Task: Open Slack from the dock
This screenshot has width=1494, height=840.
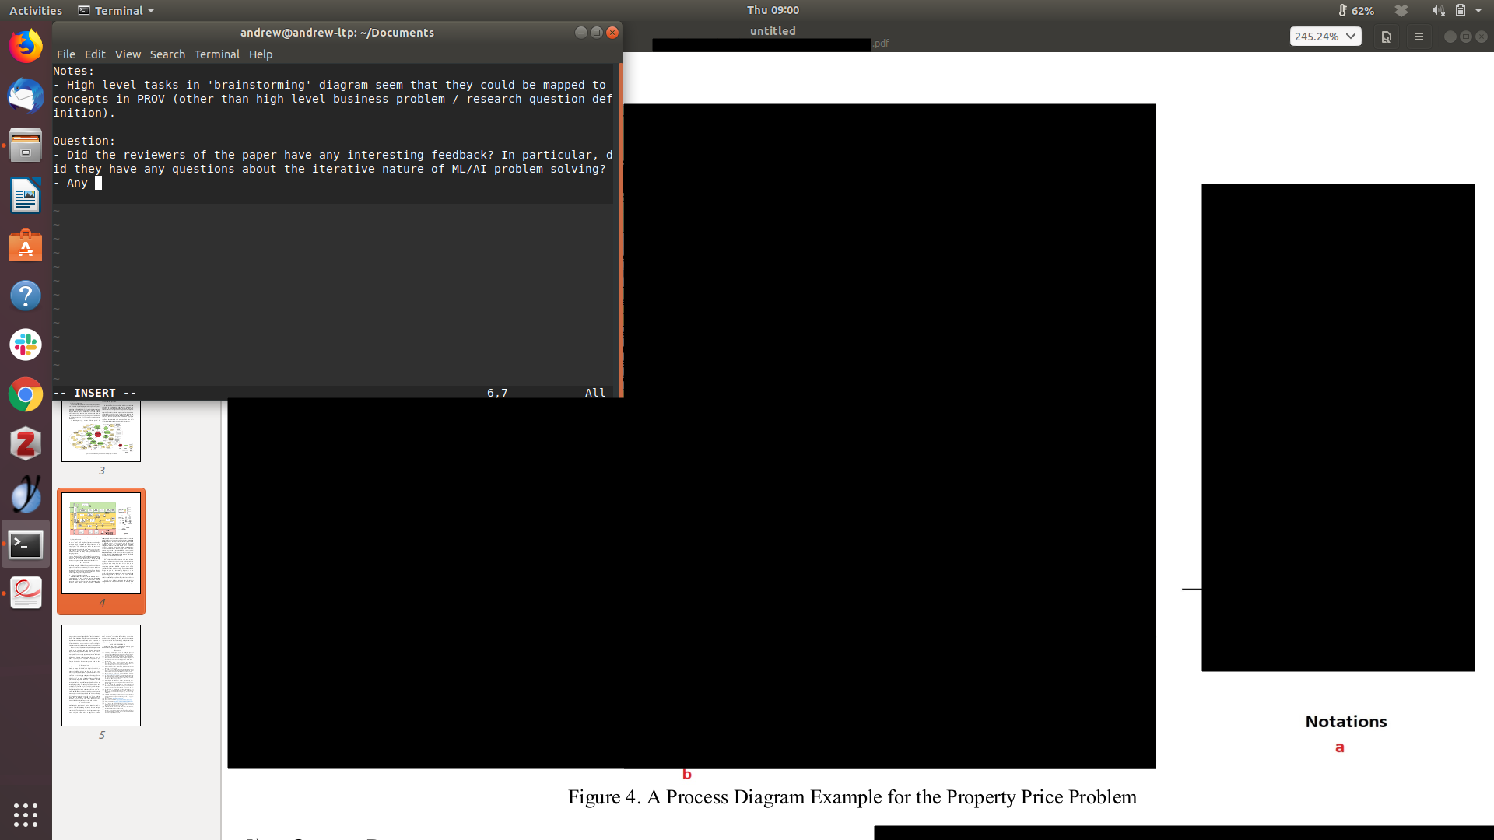Action: [26, 345]
